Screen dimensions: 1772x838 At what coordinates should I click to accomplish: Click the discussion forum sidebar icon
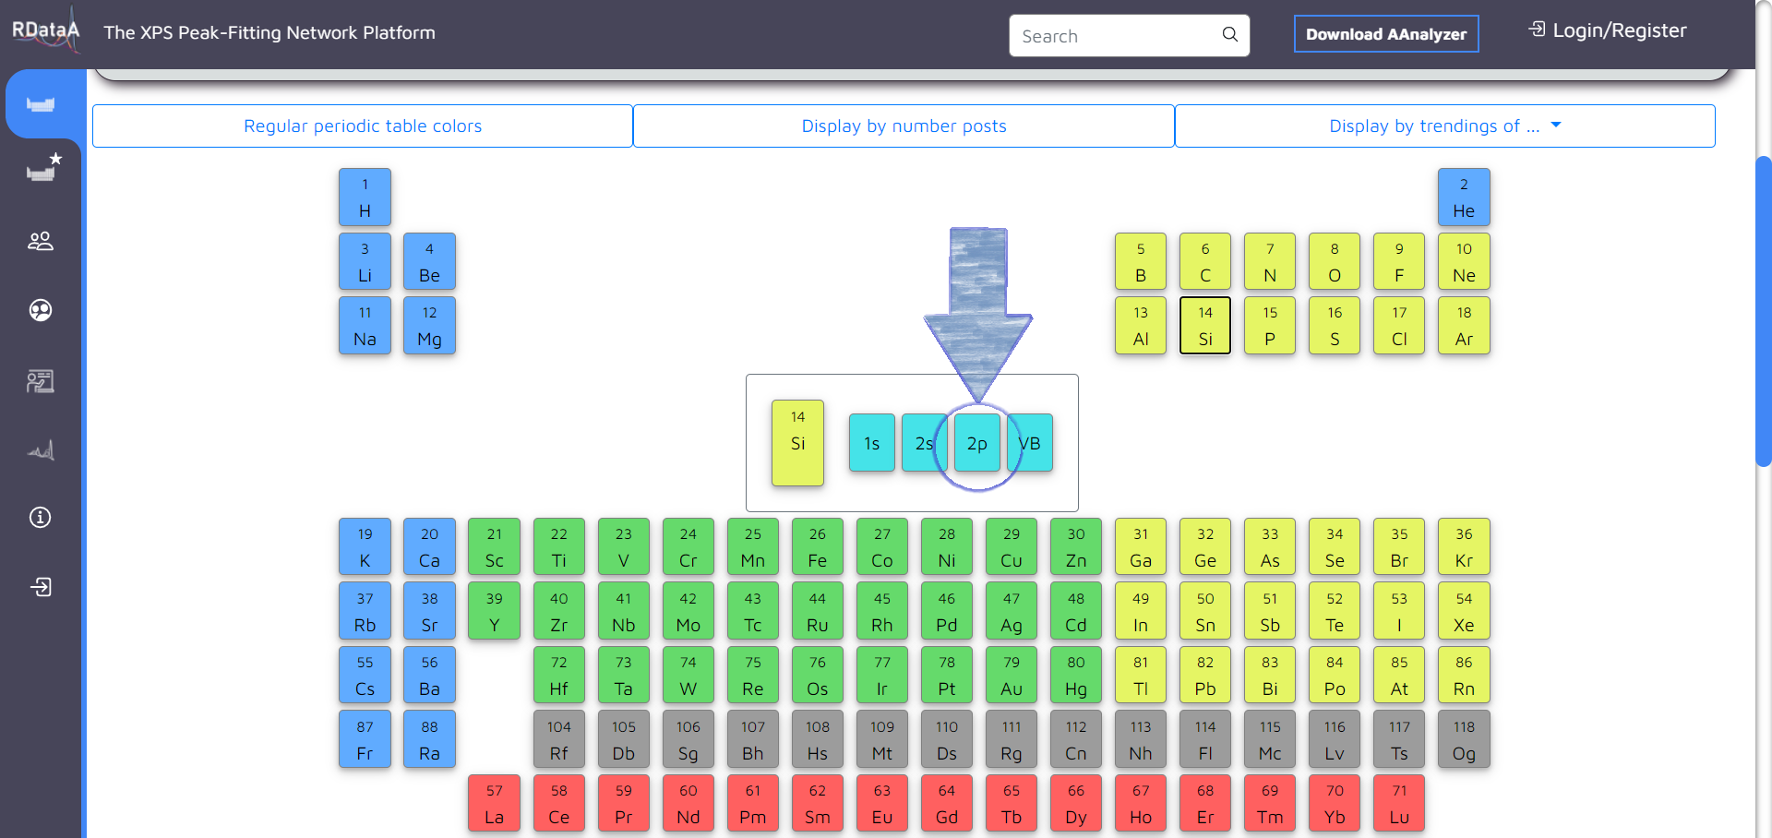click(x=41, y=310)
